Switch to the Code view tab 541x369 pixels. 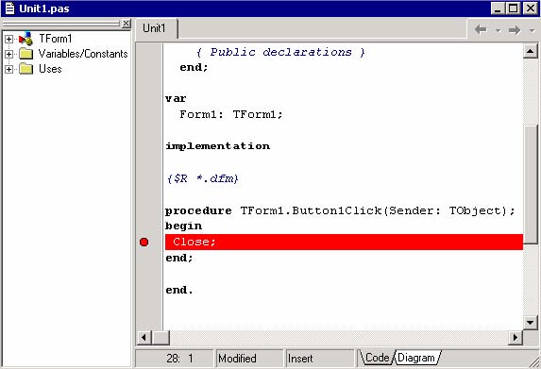click(377, 358)
